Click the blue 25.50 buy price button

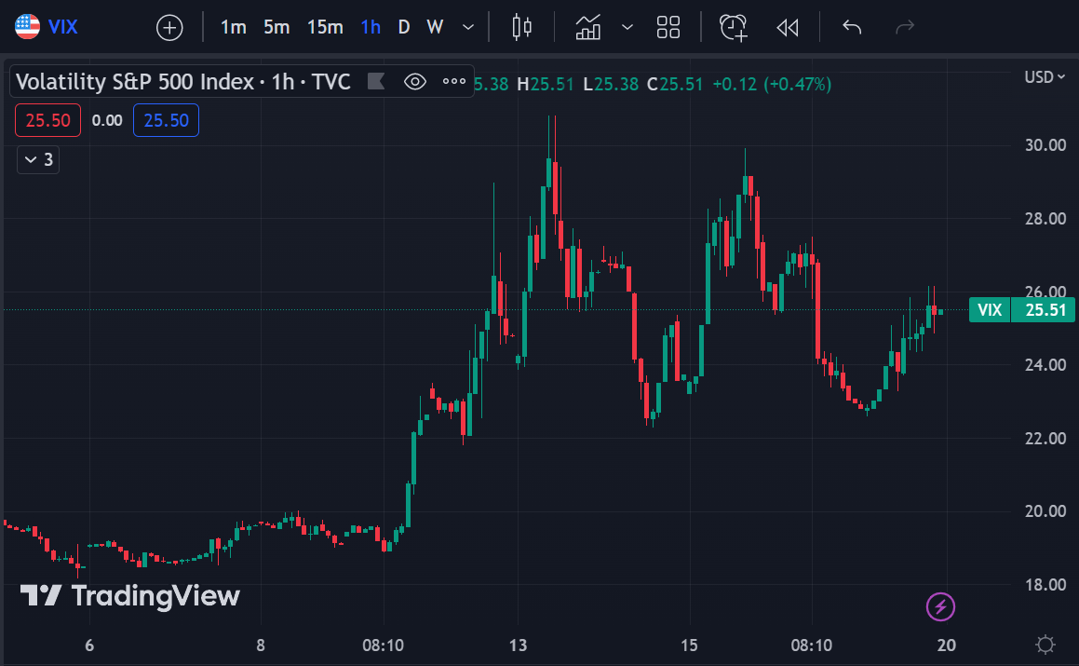click(166, 120)
